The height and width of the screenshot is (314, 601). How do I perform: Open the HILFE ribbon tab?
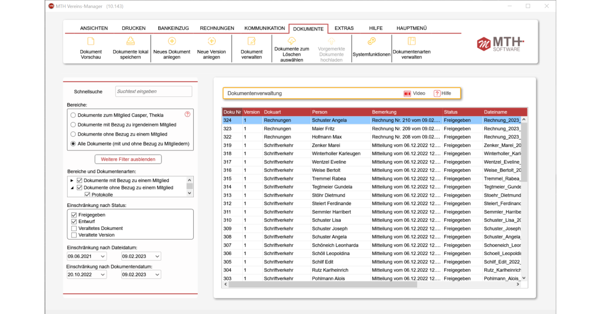coord(376,28)
